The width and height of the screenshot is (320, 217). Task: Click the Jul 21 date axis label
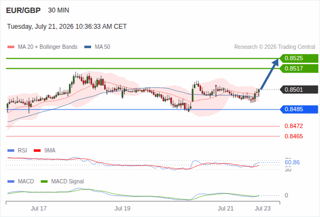pos(226,208)
